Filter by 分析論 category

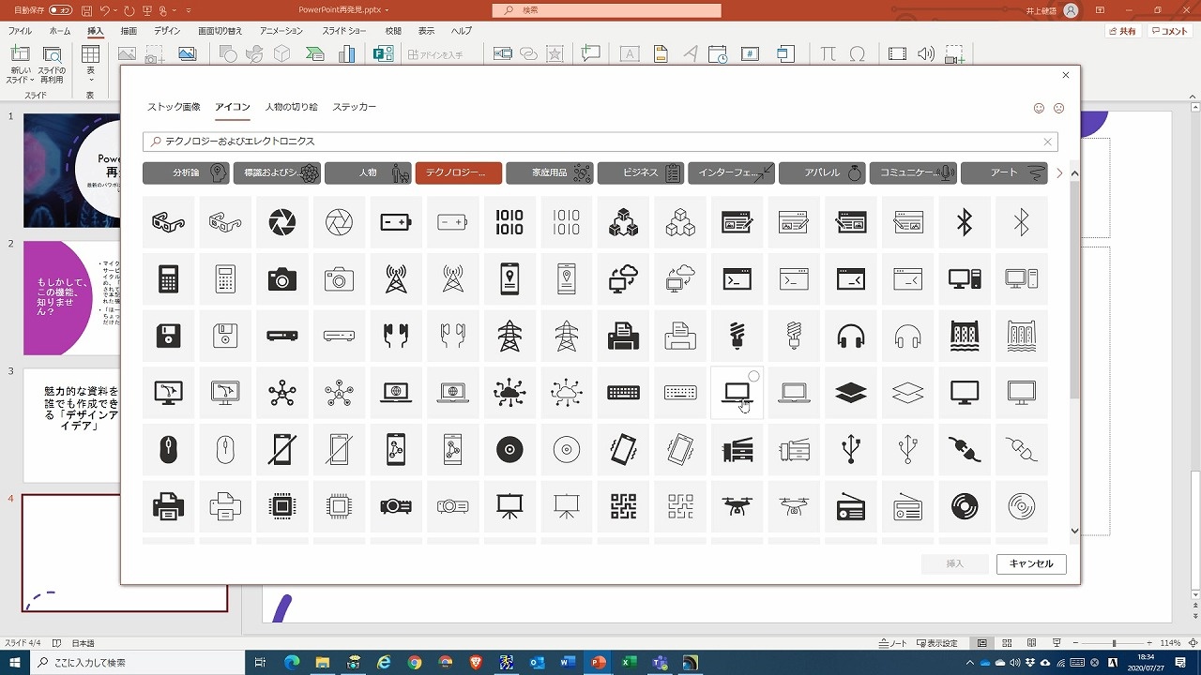(186, 172)
